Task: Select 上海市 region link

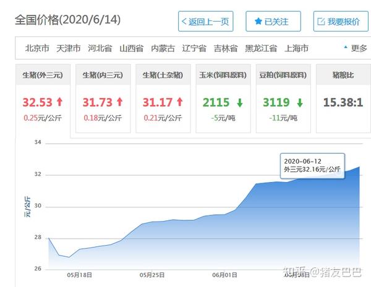Action: [296, 48]
